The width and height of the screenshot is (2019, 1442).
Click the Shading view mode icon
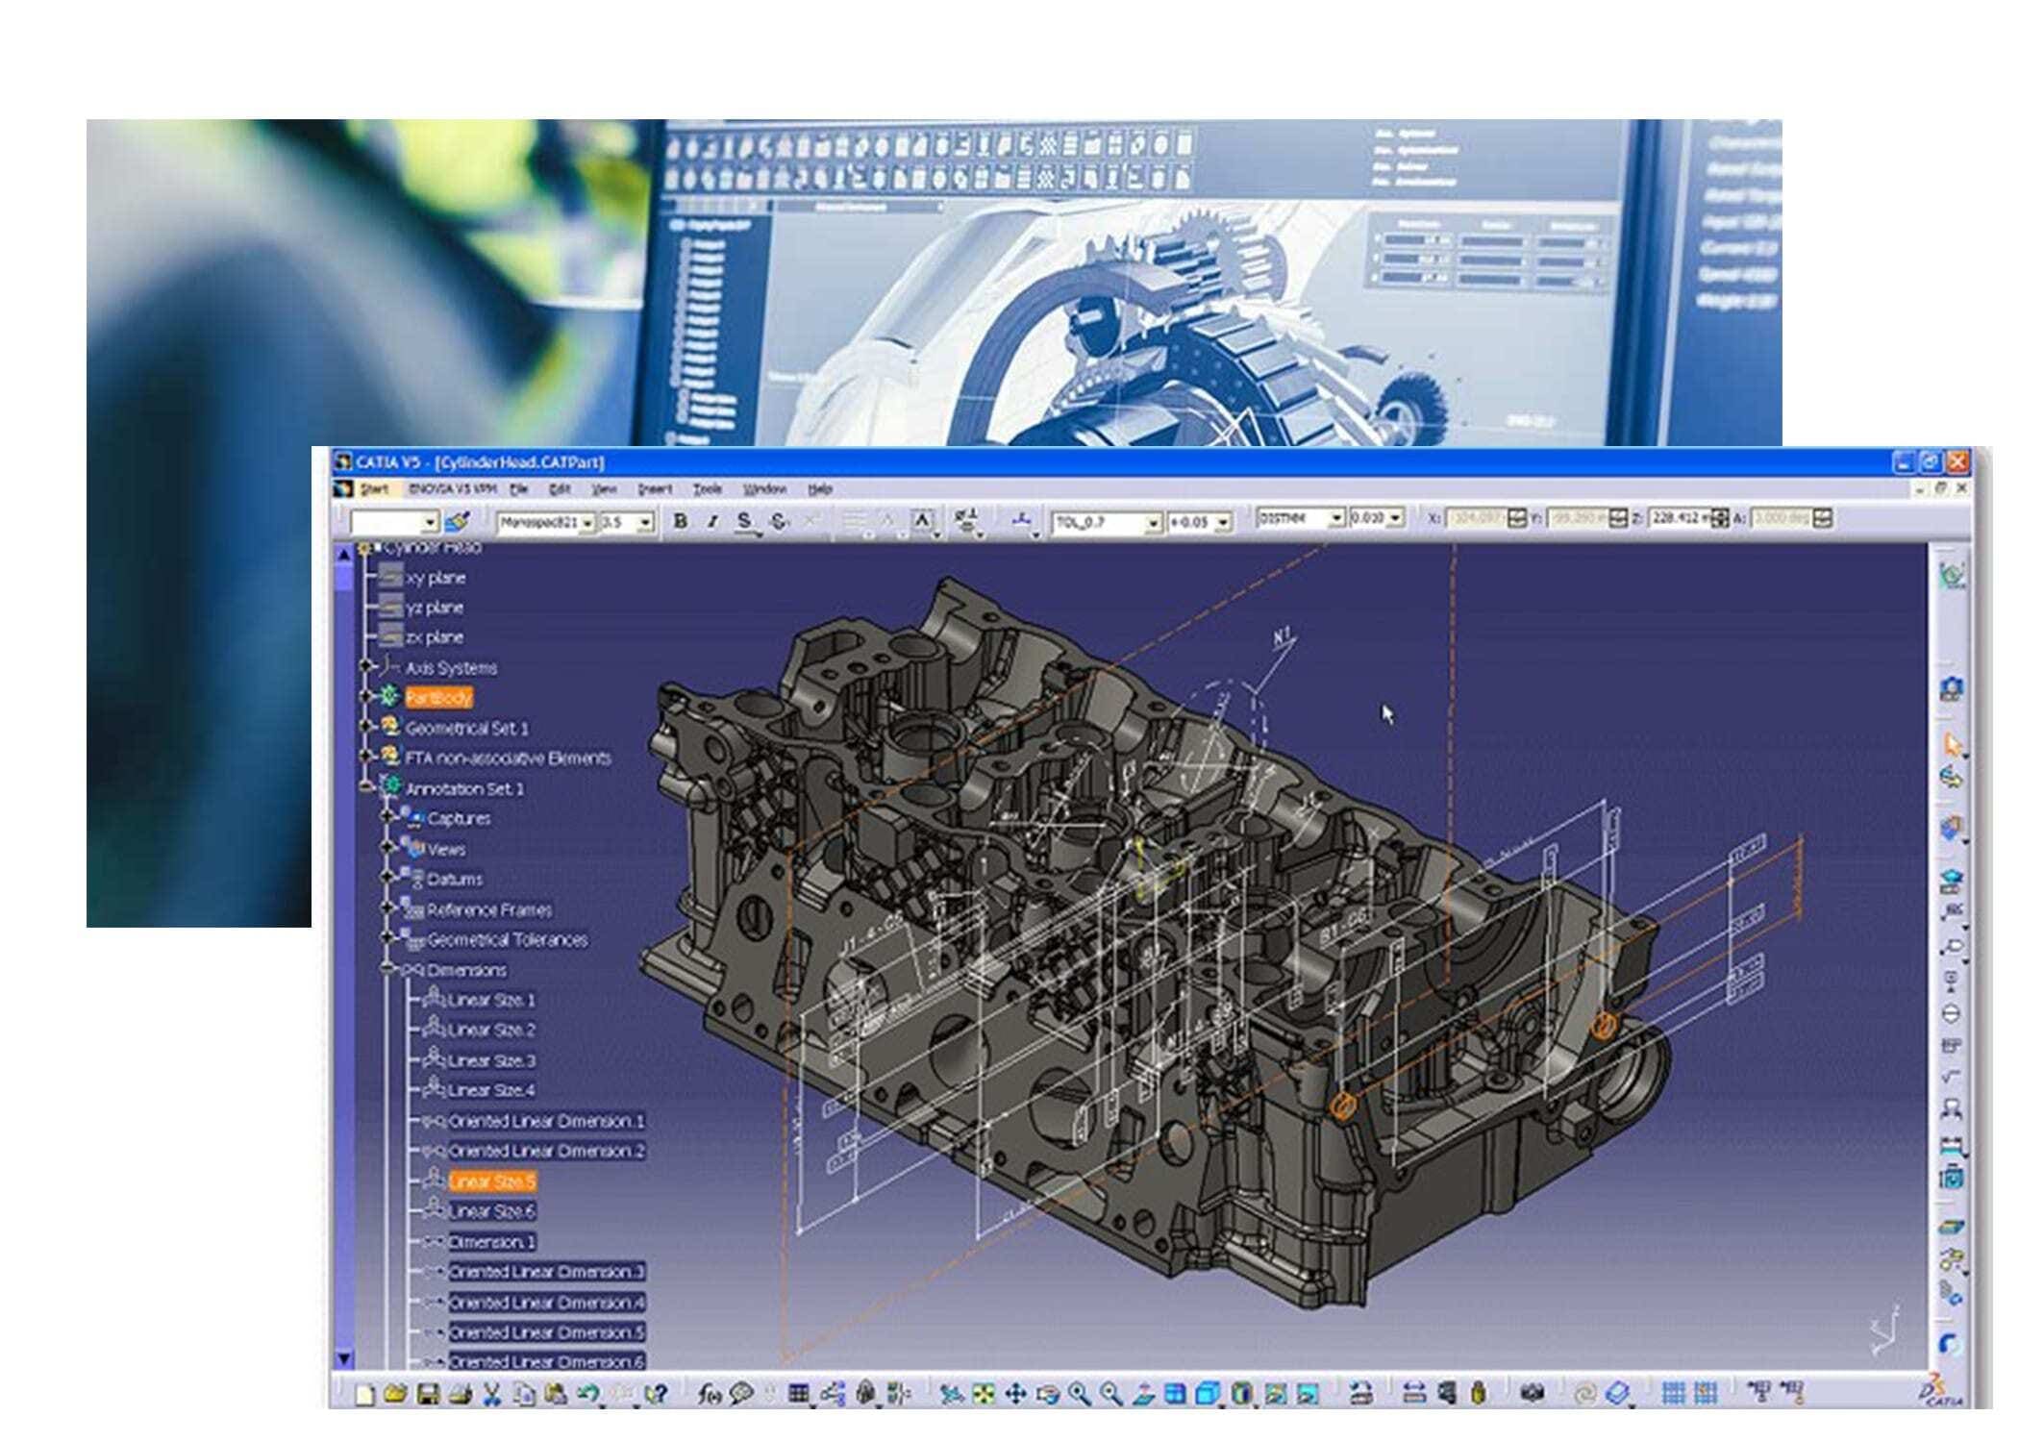coord(1242,1393)
